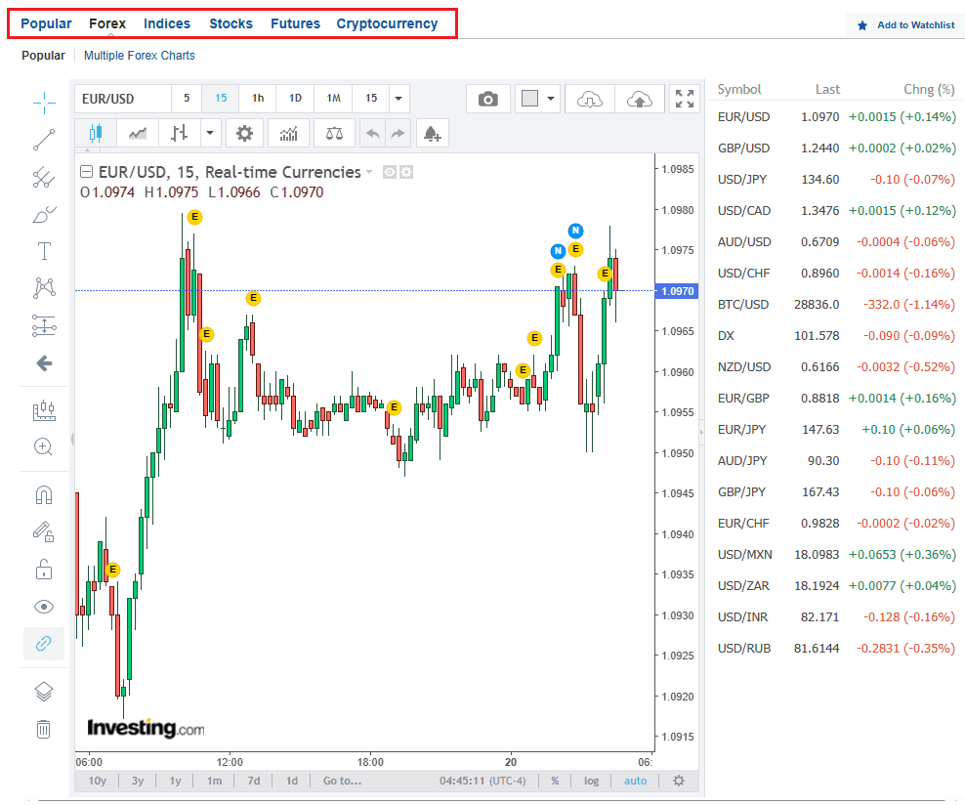Expand the time interval dropdown arrow

point(399,99)
